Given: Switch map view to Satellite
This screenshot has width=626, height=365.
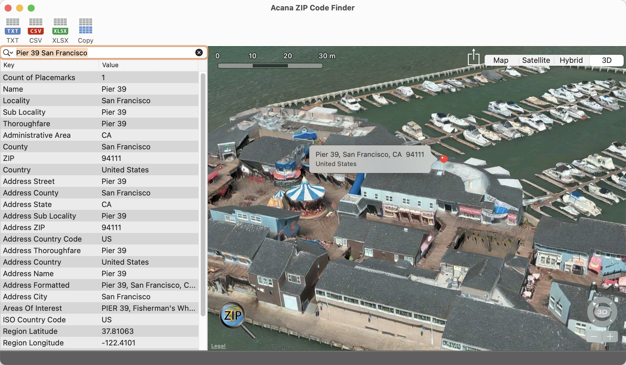Looking at the screenshot, I should pos(536,60).
